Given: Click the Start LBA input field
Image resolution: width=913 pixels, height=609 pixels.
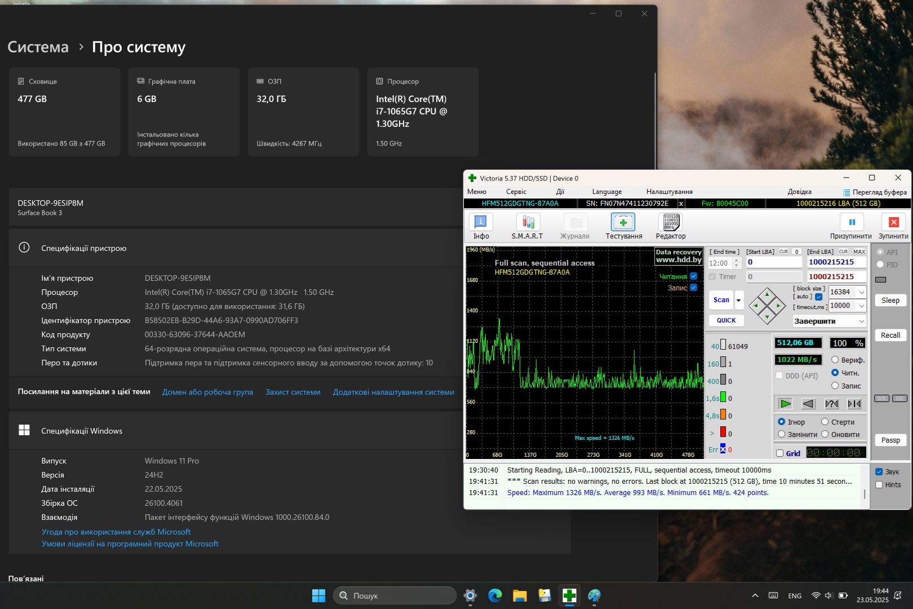Looking at the screenshot, I should [774, 262].
